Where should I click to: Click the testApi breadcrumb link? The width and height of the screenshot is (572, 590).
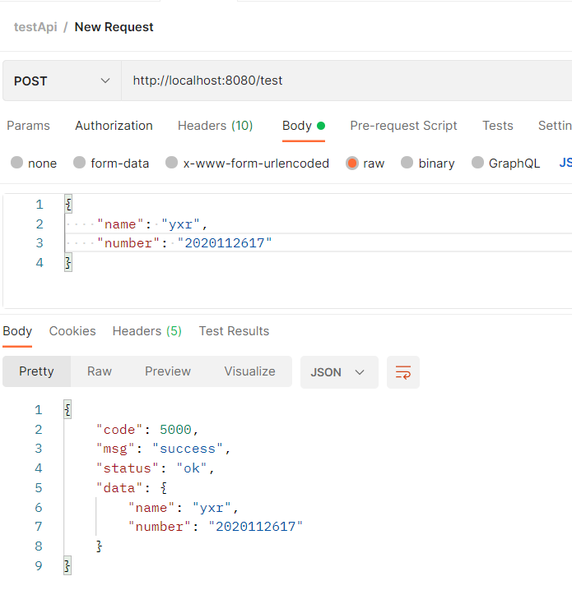[34, 27]
